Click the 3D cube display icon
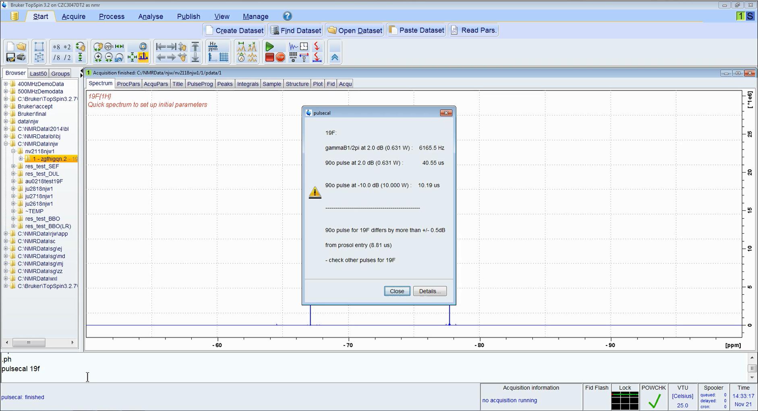The width and height of the screenshot is (758, 411). coord(39,58)
